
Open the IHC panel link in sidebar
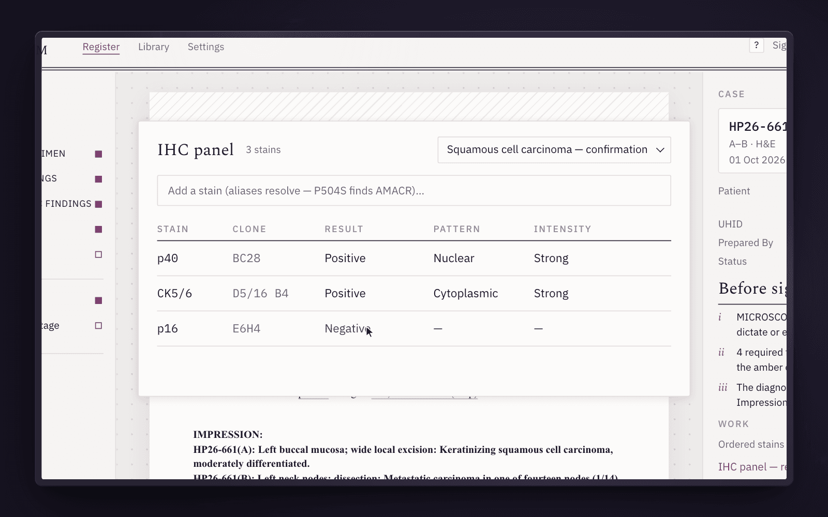pos(752,467)
